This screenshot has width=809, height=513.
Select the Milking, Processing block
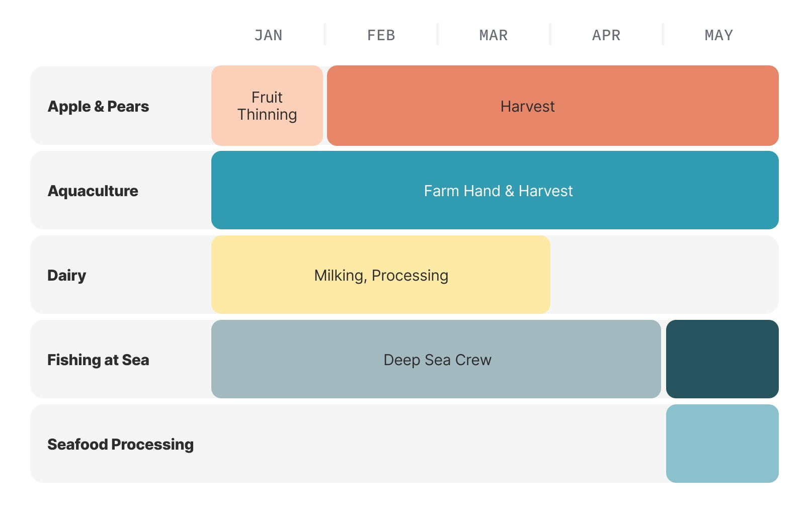(x=381, y=275)
